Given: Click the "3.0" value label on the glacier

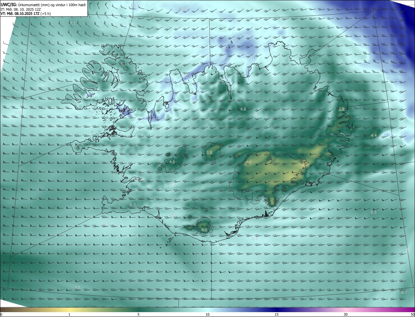Looking at the screenshot, I should pyautogui.click(x=249, y=162).
